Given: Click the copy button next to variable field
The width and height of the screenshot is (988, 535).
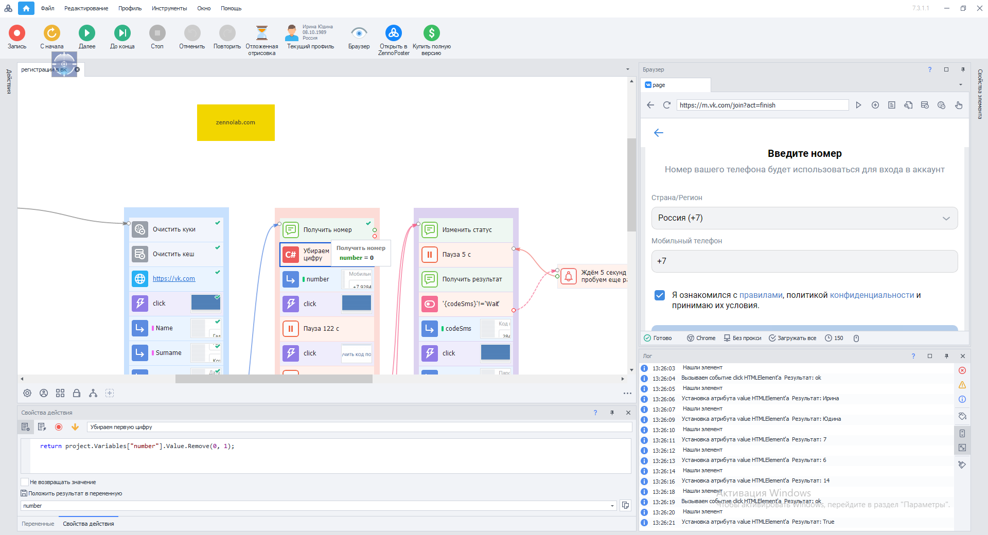Looking at the screenshot, I should point(625,506).
